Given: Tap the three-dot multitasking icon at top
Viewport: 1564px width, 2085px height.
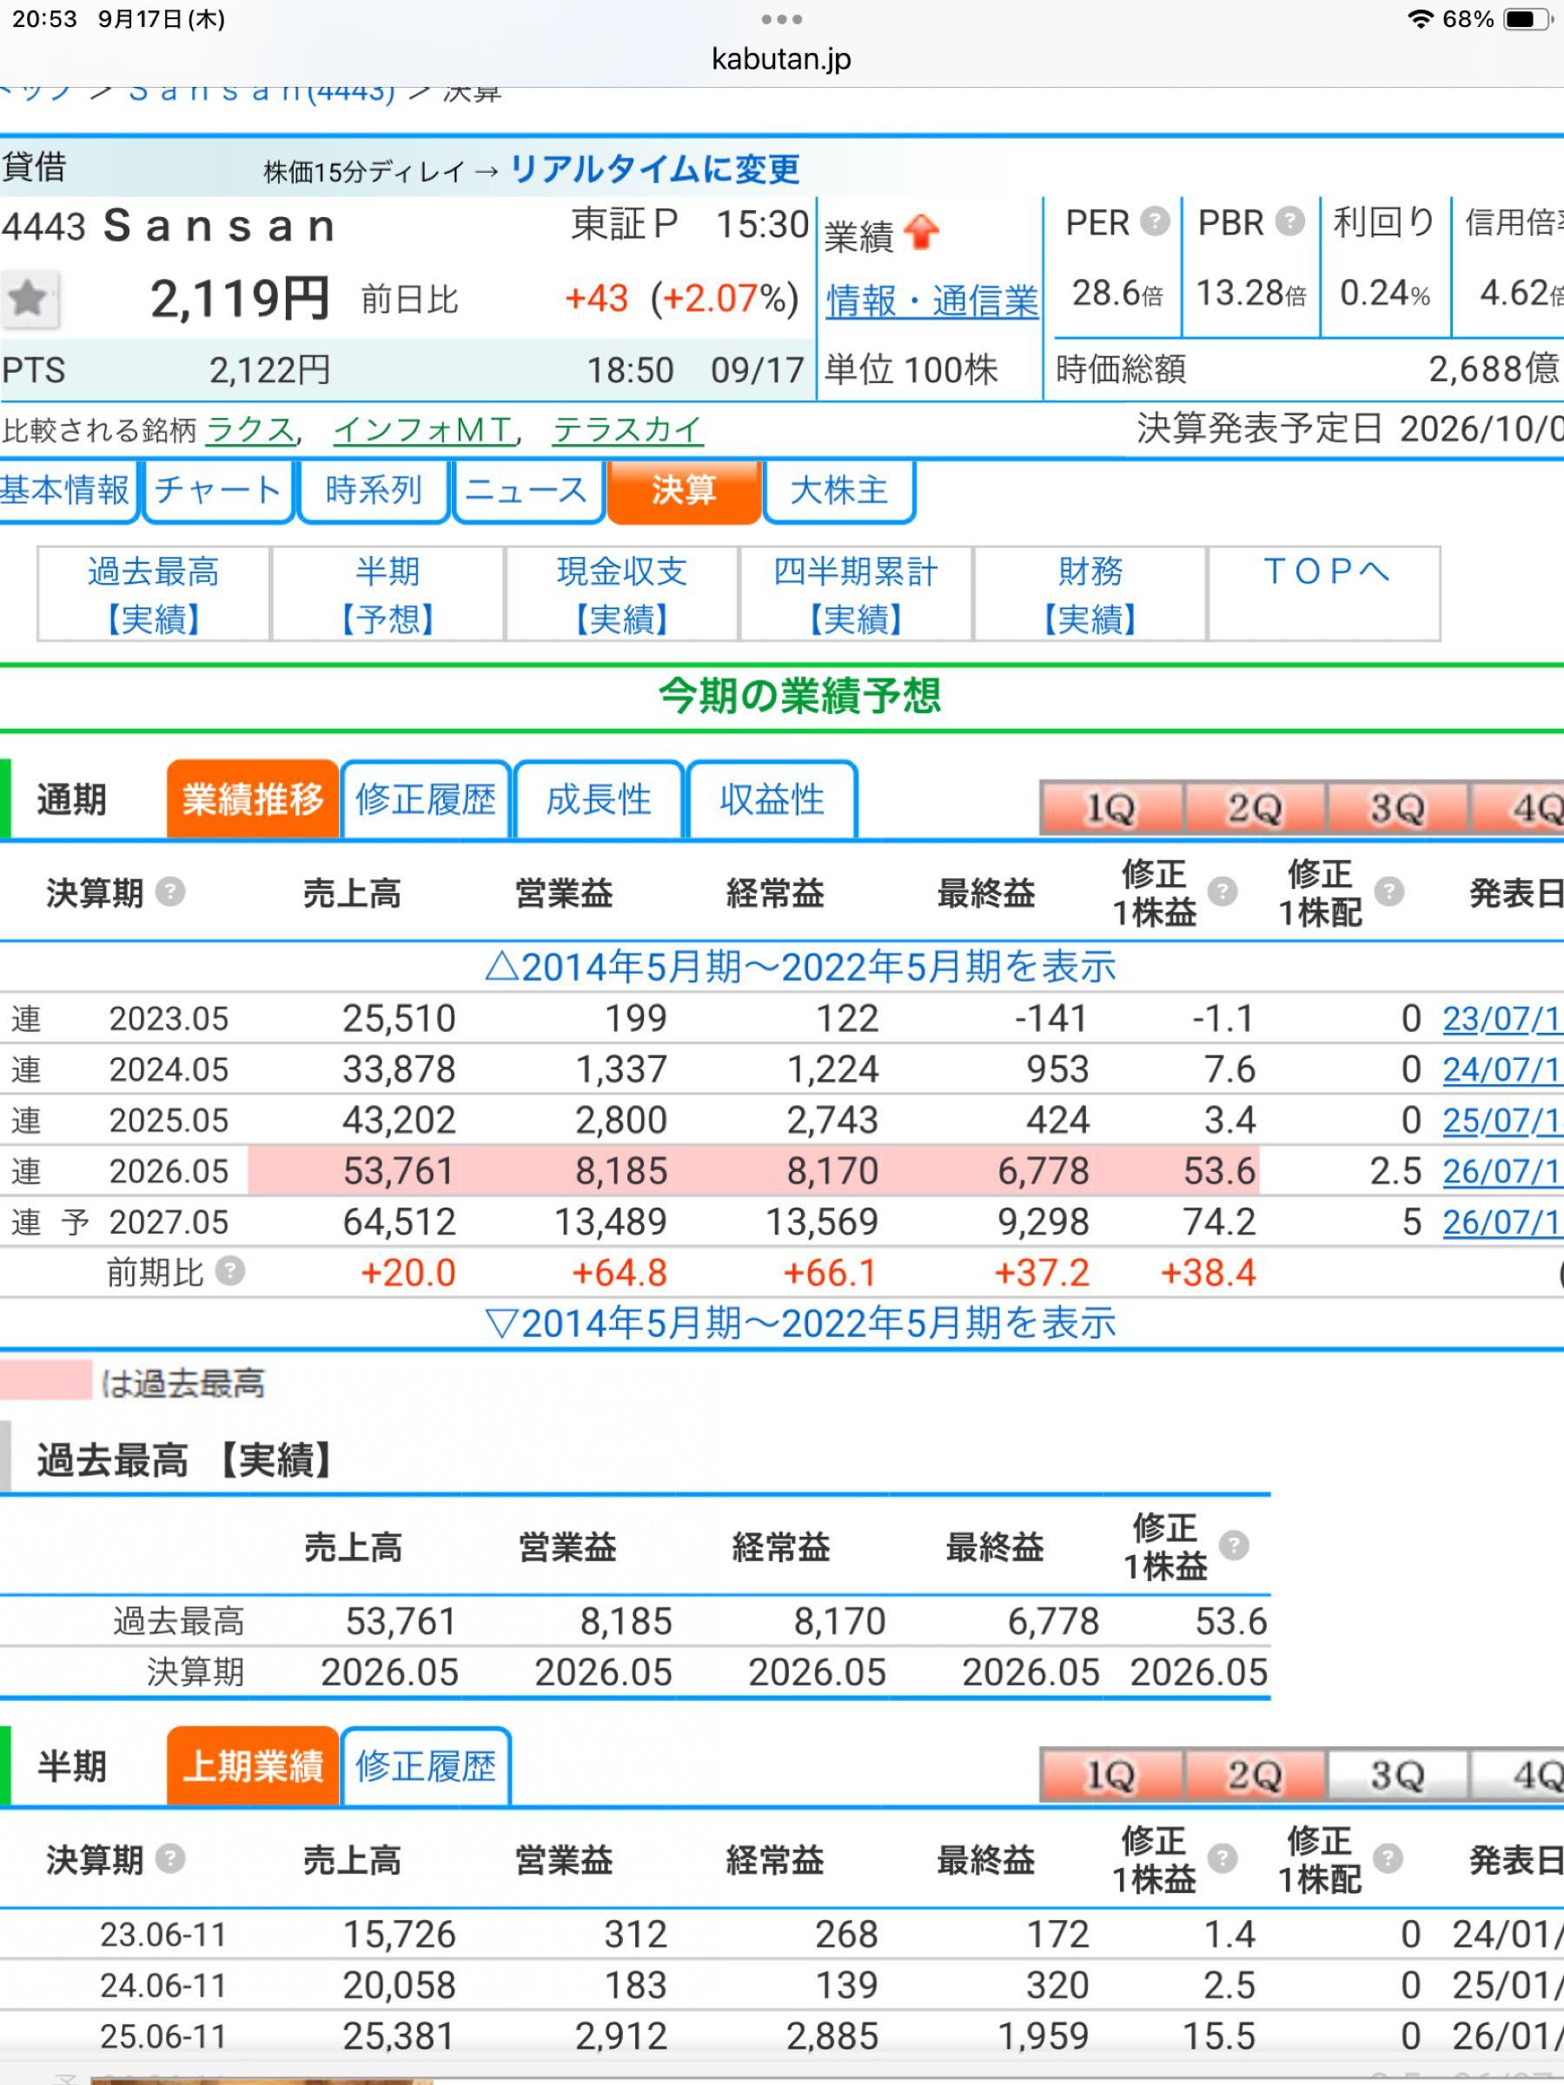Looking at the screenshot, I should 781,19.
